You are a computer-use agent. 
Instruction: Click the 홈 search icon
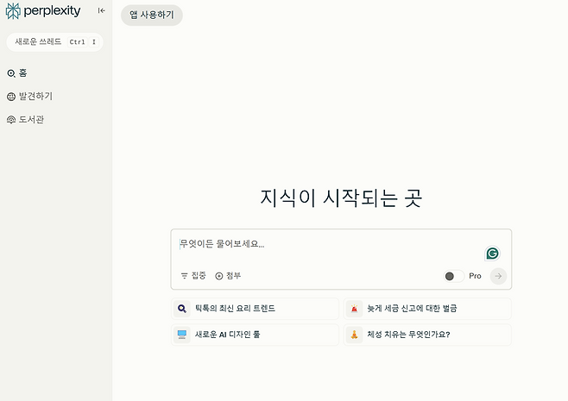click(11, 73)
